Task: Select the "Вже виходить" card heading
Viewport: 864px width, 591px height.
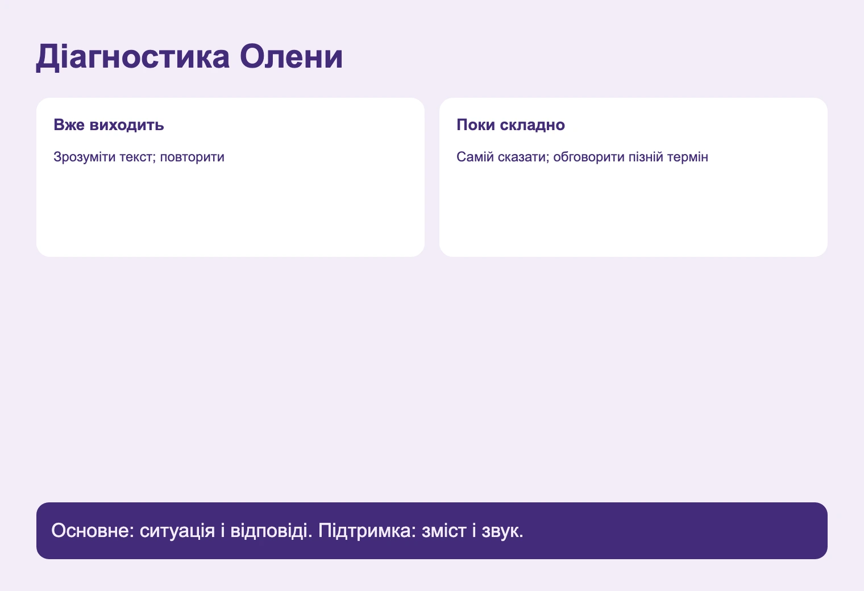Action: [x=109, y=125]
